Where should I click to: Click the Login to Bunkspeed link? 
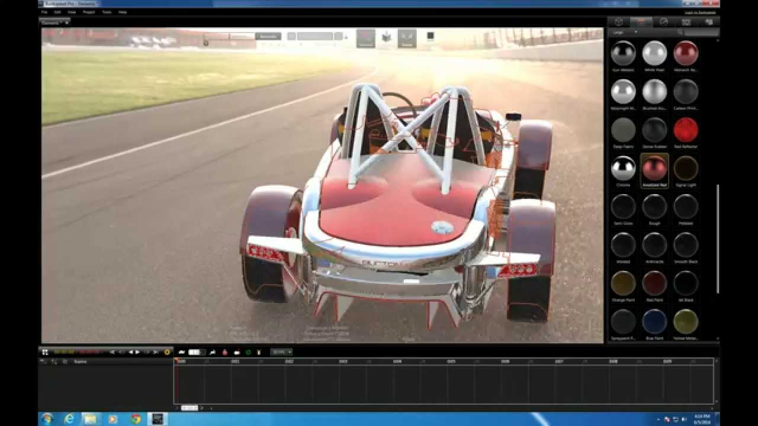(x=700, y=12)
